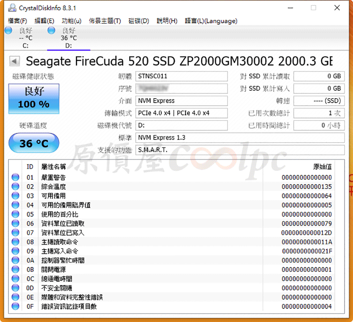Viewport: 353px width, 322px height.
Task: Click status orb for attribute 0C 總通電時間
Action: click(15, 279)
